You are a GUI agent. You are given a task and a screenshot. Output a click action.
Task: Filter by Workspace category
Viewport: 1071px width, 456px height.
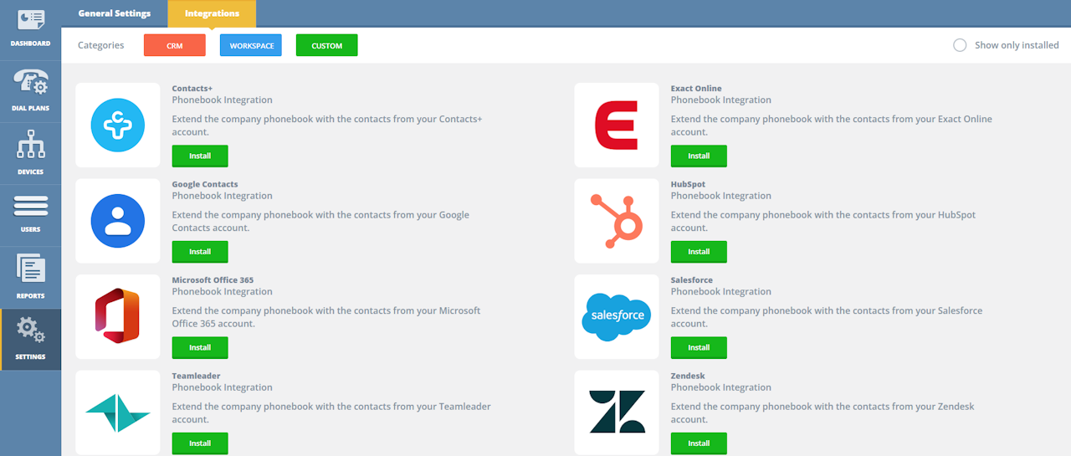click(251, 45)
